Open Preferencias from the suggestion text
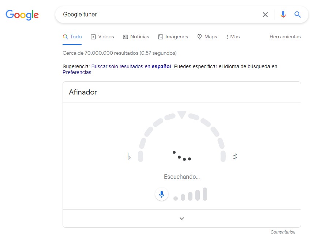Screen dimensions: 315x239 [x=77, y=72]
